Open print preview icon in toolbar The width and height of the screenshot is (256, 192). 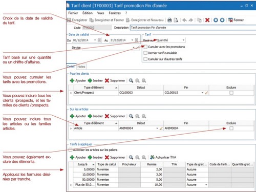point(176,20)
